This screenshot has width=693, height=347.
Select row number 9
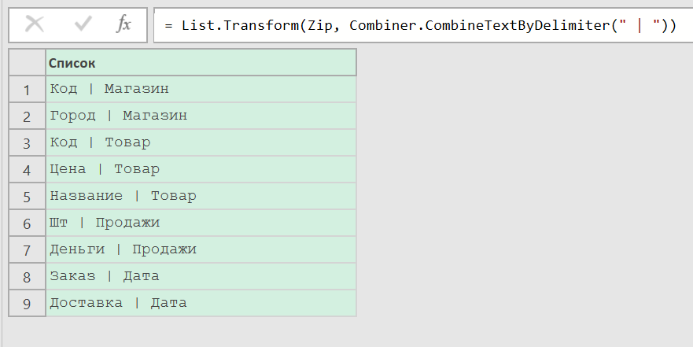click(27, 304)
